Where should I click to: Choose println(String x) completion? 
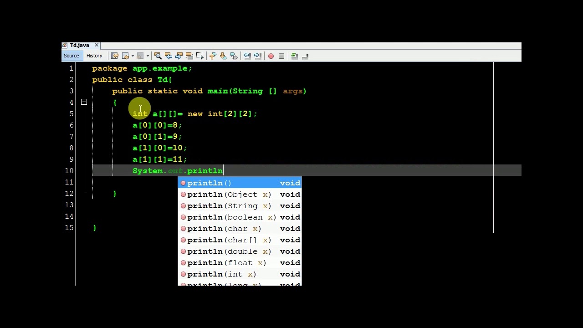click(x=240, y=206)
